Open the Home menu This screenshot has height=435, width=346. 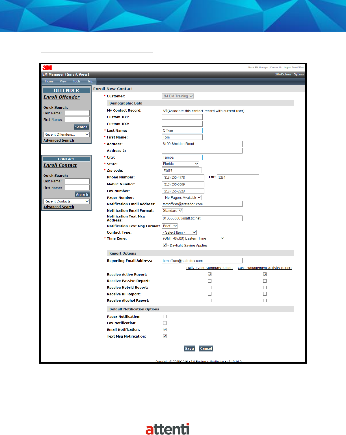(49, 81)
